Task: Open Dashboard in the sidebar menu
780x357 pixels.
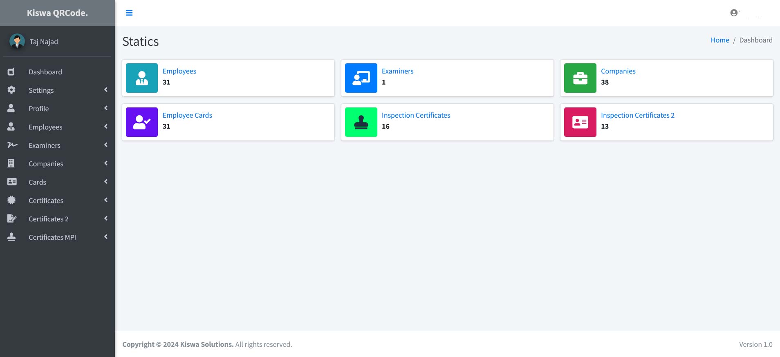Action: 45,72
